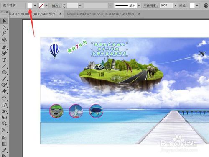Click the 样式 graphic style swatch
This screenshot has height=157, width=209.
pos(192,5)
